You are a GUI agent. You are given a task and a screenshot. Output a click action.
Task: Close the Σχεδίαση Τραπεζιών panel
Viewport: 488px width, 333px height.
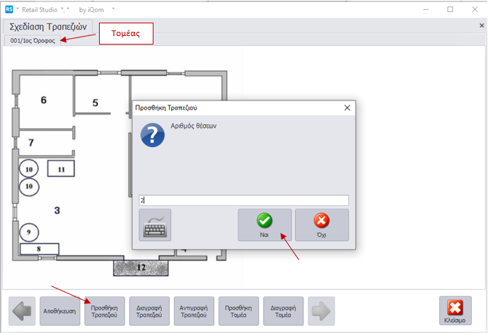click(x=482, y=25)
